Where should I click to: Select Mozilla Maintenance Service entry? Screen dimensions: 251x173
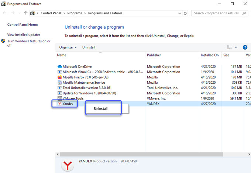[x=84, y=83]
